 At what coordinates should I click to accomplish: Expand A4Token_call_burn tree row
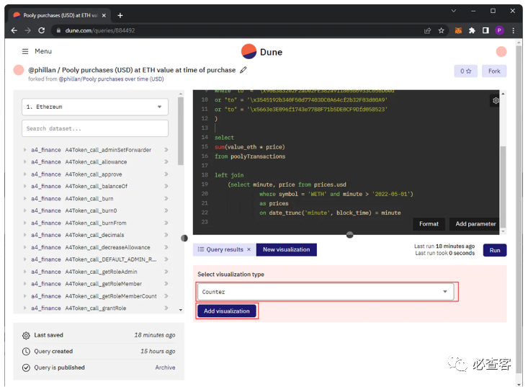(25, 198)
